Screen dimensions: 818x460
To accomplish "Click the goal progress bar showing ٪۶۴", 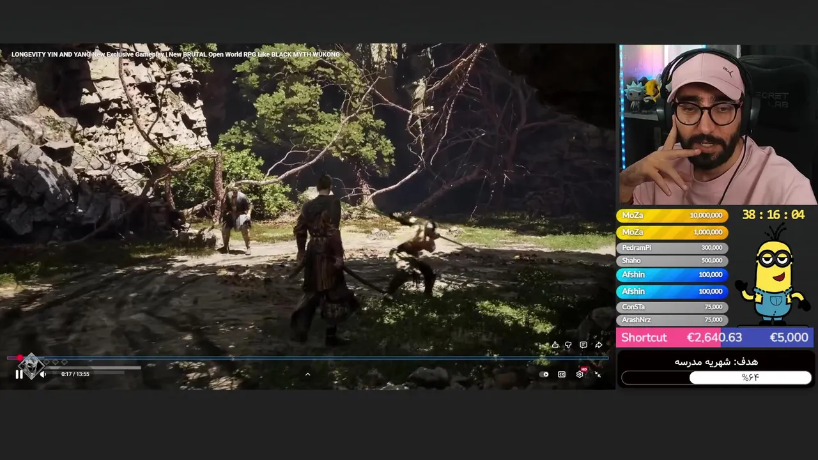I will click(716, 378).
